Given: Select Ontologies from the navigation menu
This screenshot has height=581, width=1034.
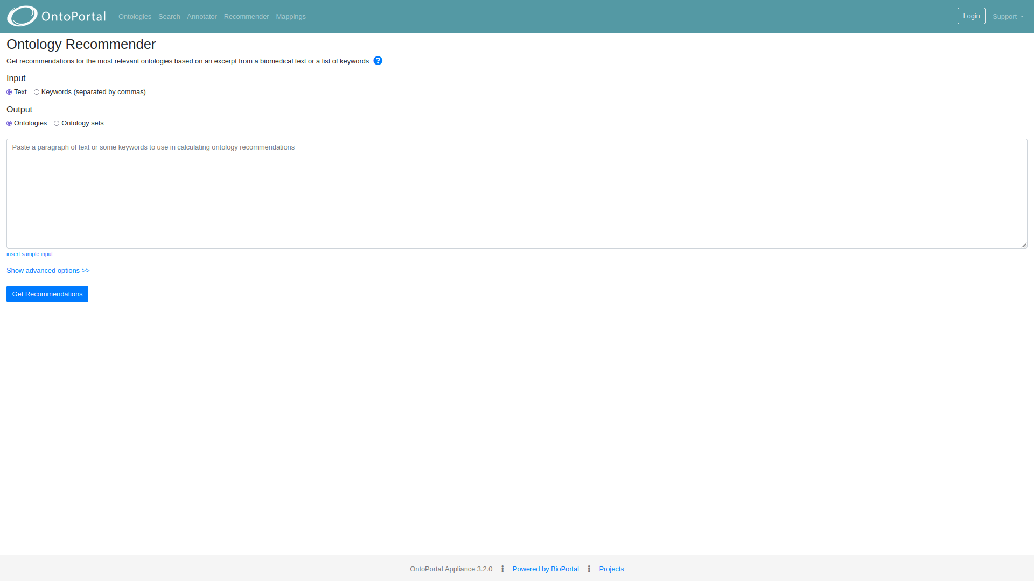Looking at the screenshot, I should coord(135,16).
